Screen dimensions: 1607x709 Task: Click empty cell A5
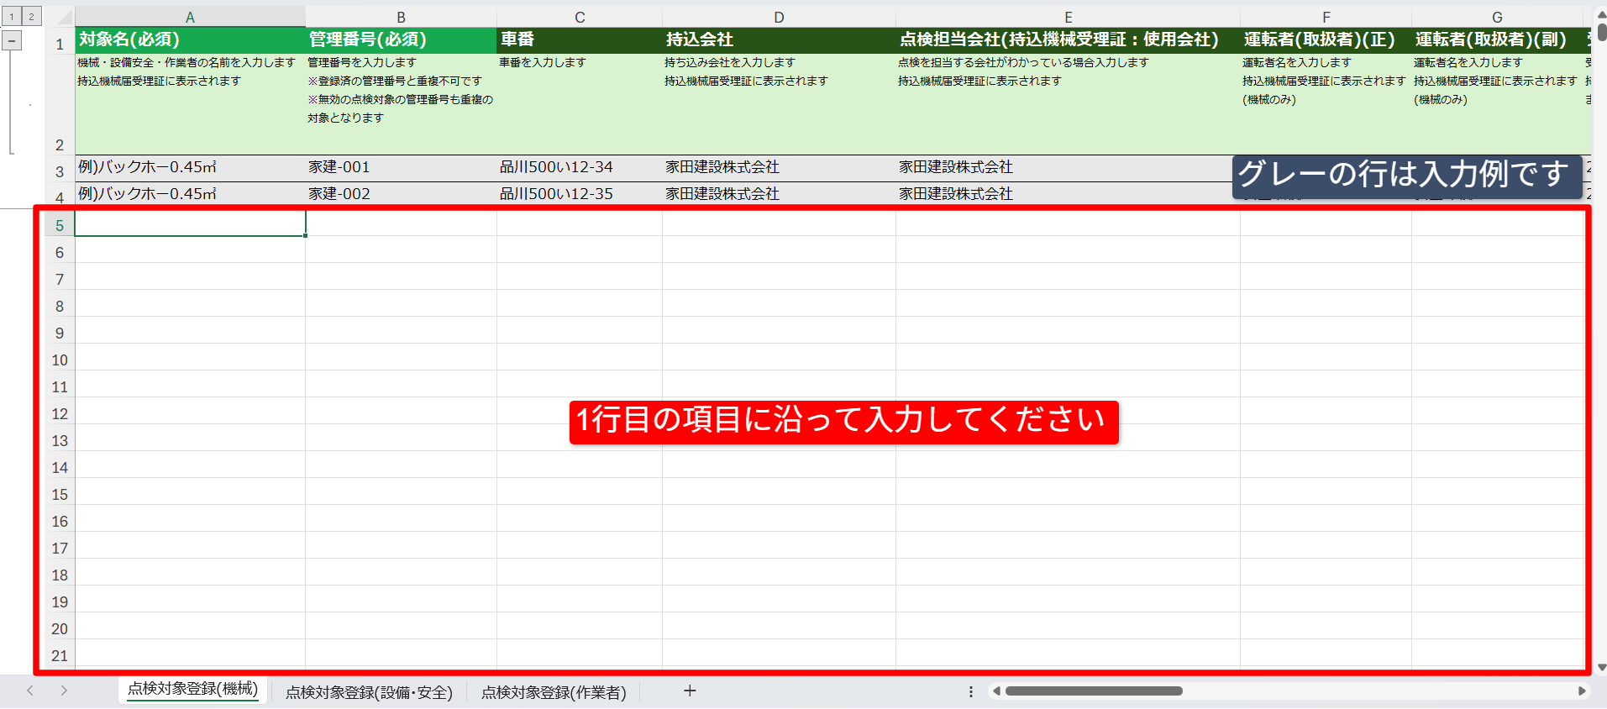point(190,223)
